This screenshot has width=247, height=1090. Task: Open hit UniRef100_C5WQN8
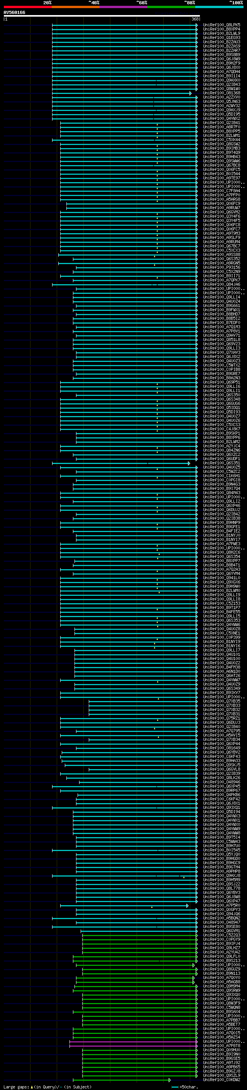point(221,1008)
